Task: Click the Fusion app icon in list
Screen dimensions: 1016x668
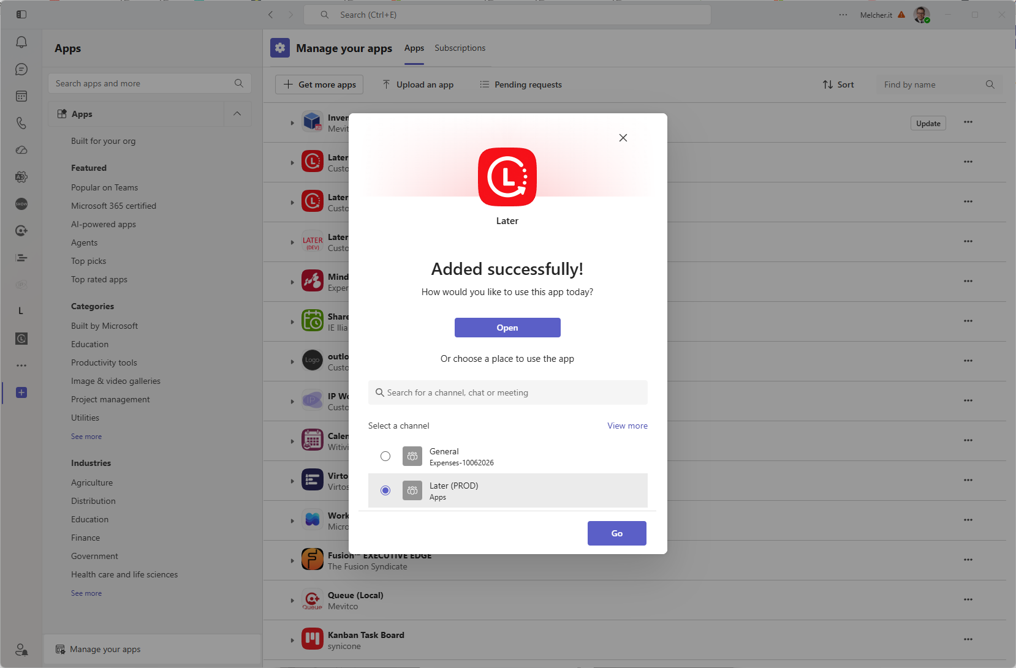Action: click(x=313, y=560)
